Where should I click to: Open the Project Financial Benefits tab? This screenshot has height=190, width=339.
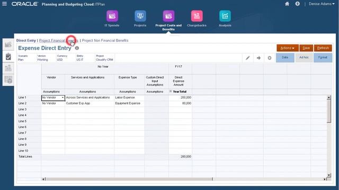point(58,41)
